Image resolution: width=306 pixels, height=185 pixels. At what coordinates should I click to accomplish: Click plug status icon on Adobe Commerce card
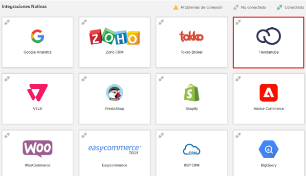[238, 79]
